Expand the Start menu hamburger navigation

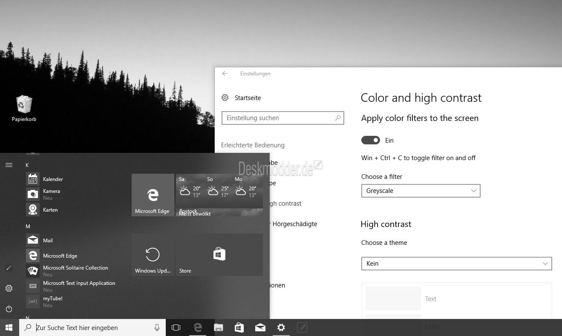9,165
